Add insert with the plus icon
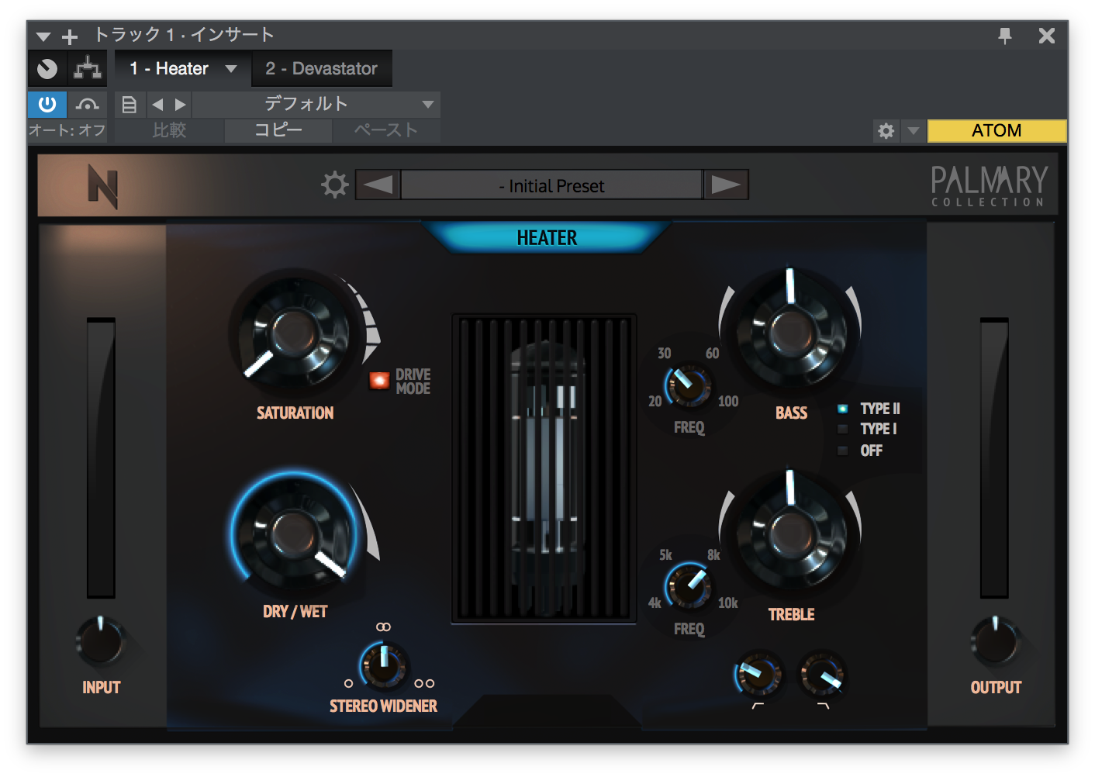The width and height of the screenshot is (1095, 777). 70,36
